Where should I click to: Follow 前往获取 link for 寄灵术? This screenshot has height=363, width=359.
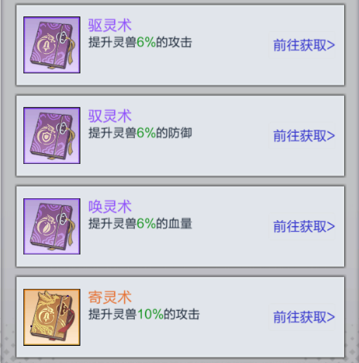(x=304, y=317)
